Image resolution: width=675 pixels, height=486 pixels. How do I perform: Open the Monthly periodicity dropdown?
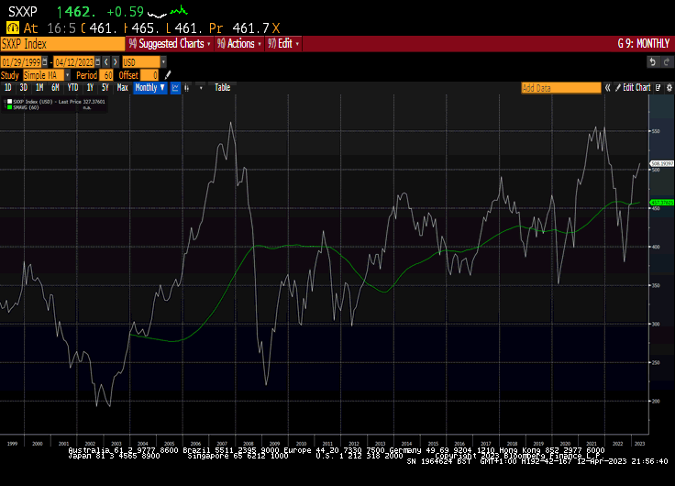149,88
